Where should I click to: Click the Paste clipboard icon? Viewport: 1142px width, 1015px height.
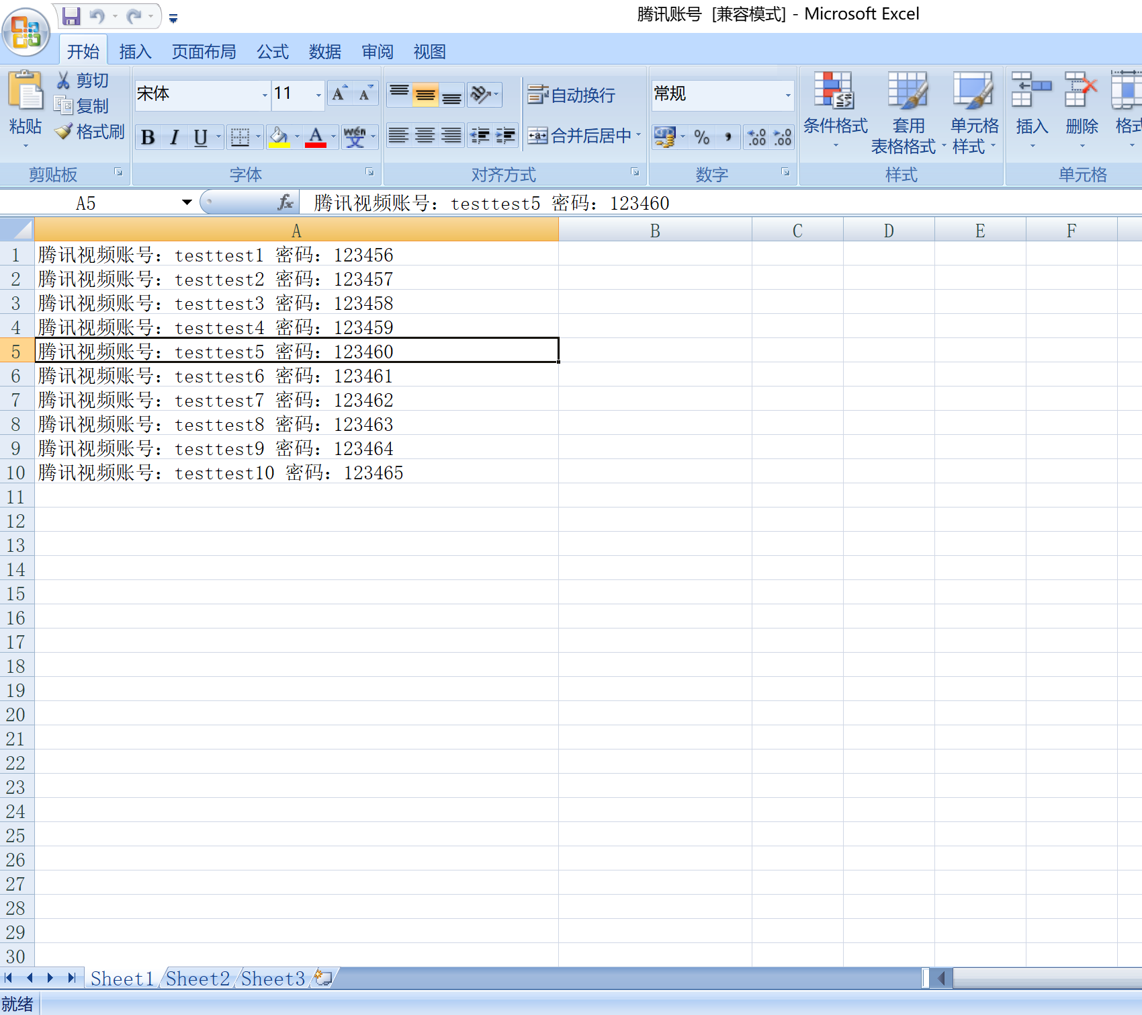point(26,91)
